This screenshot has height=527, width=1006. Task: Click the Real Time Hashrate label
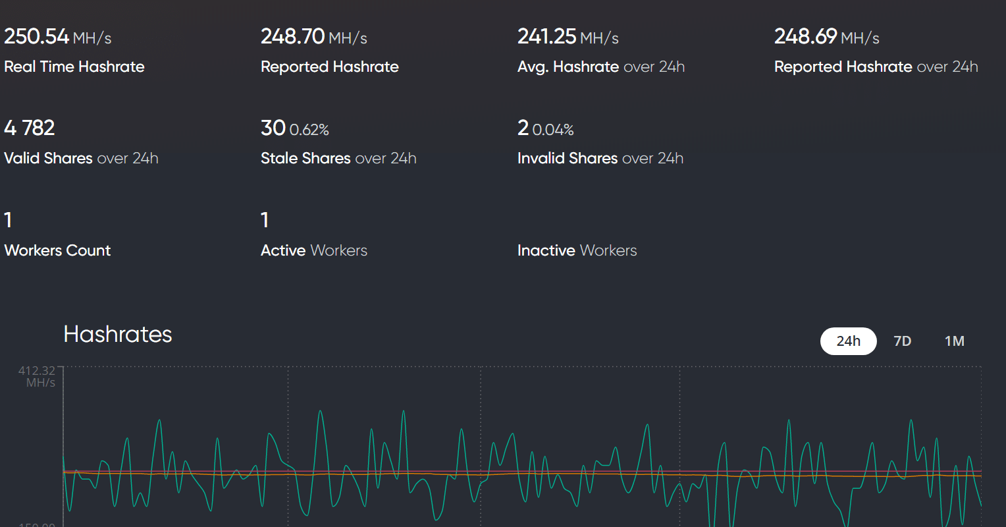click(x=74, y=67)
